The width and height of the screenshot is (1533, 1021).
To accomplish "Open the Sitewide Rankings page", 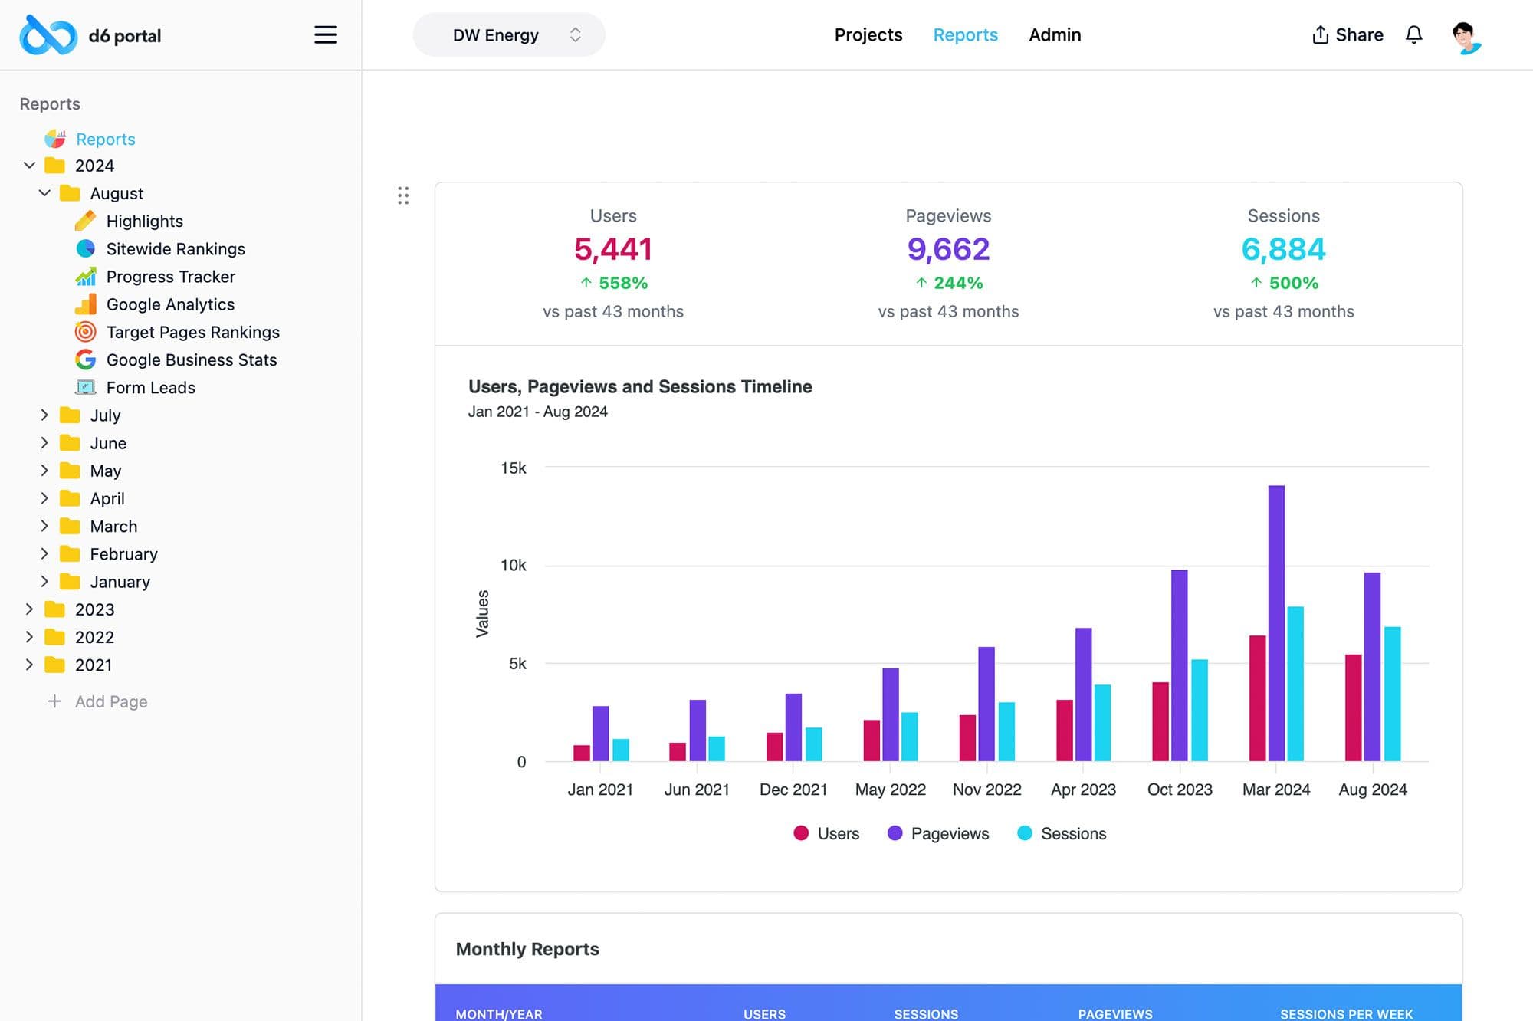I will click(x=176, y=248).
